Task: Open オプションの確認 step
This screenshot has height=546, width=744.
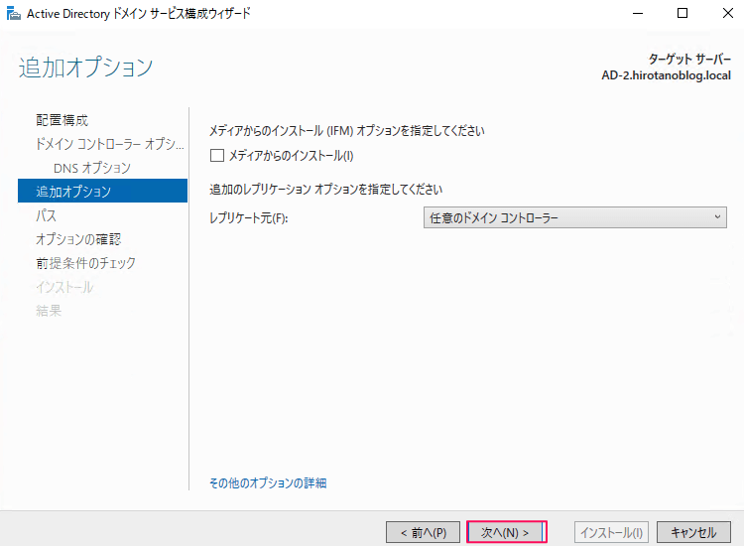Action: point(78,239)
